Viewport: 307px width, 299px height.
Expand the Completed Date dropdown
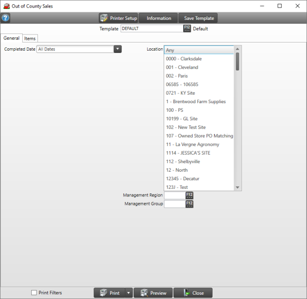point(118,49)
